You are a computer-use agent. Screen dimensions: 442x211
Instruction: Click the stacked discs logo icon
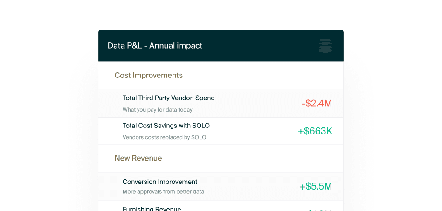tap(325, 46)
